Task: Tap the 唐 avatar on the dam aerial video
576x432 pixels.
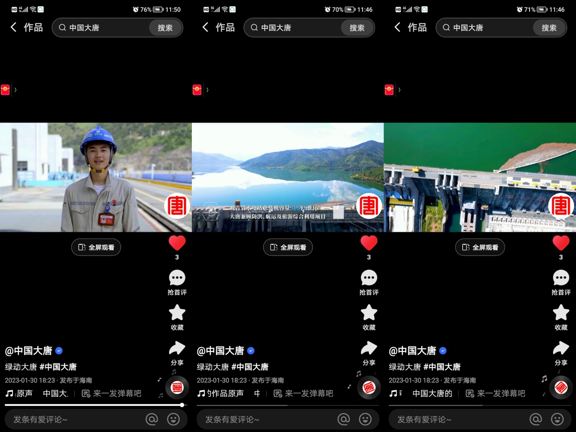Action: [561, 206]
